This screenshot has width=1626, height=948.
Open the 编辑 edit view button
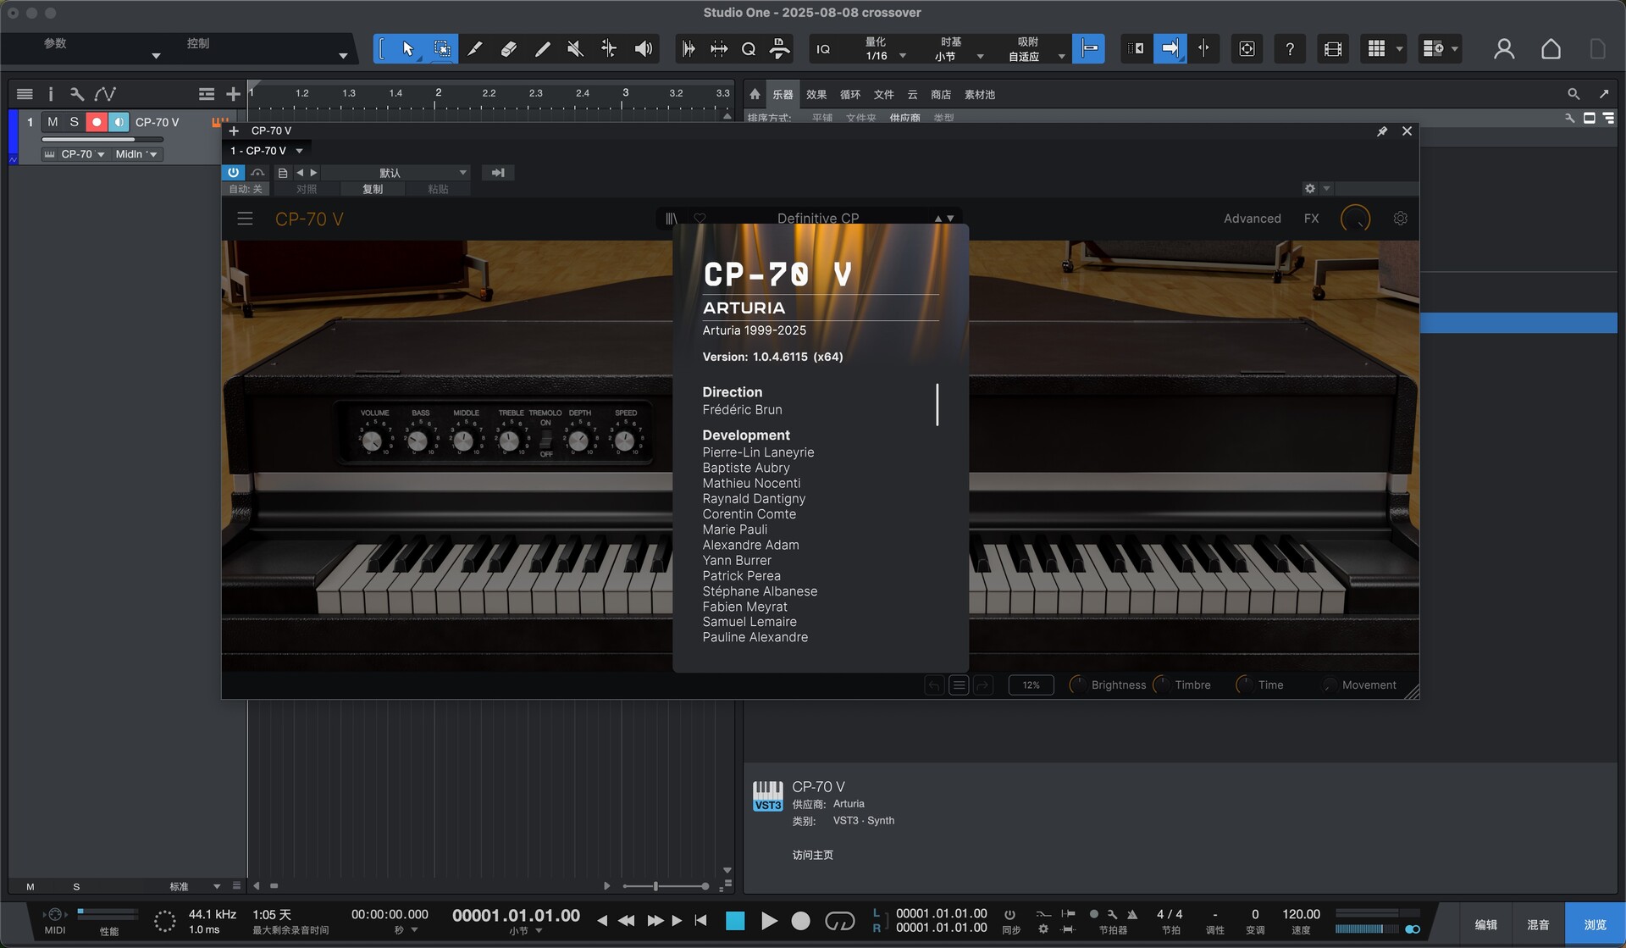[x=1485, y=925]
